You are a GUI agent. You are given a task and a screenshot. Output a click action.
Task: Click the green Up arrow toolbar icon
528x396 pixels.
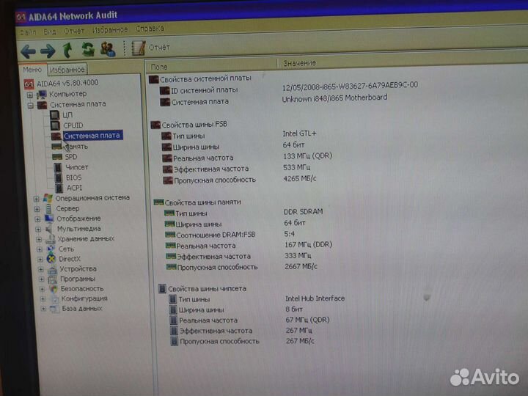click(67, 50)
